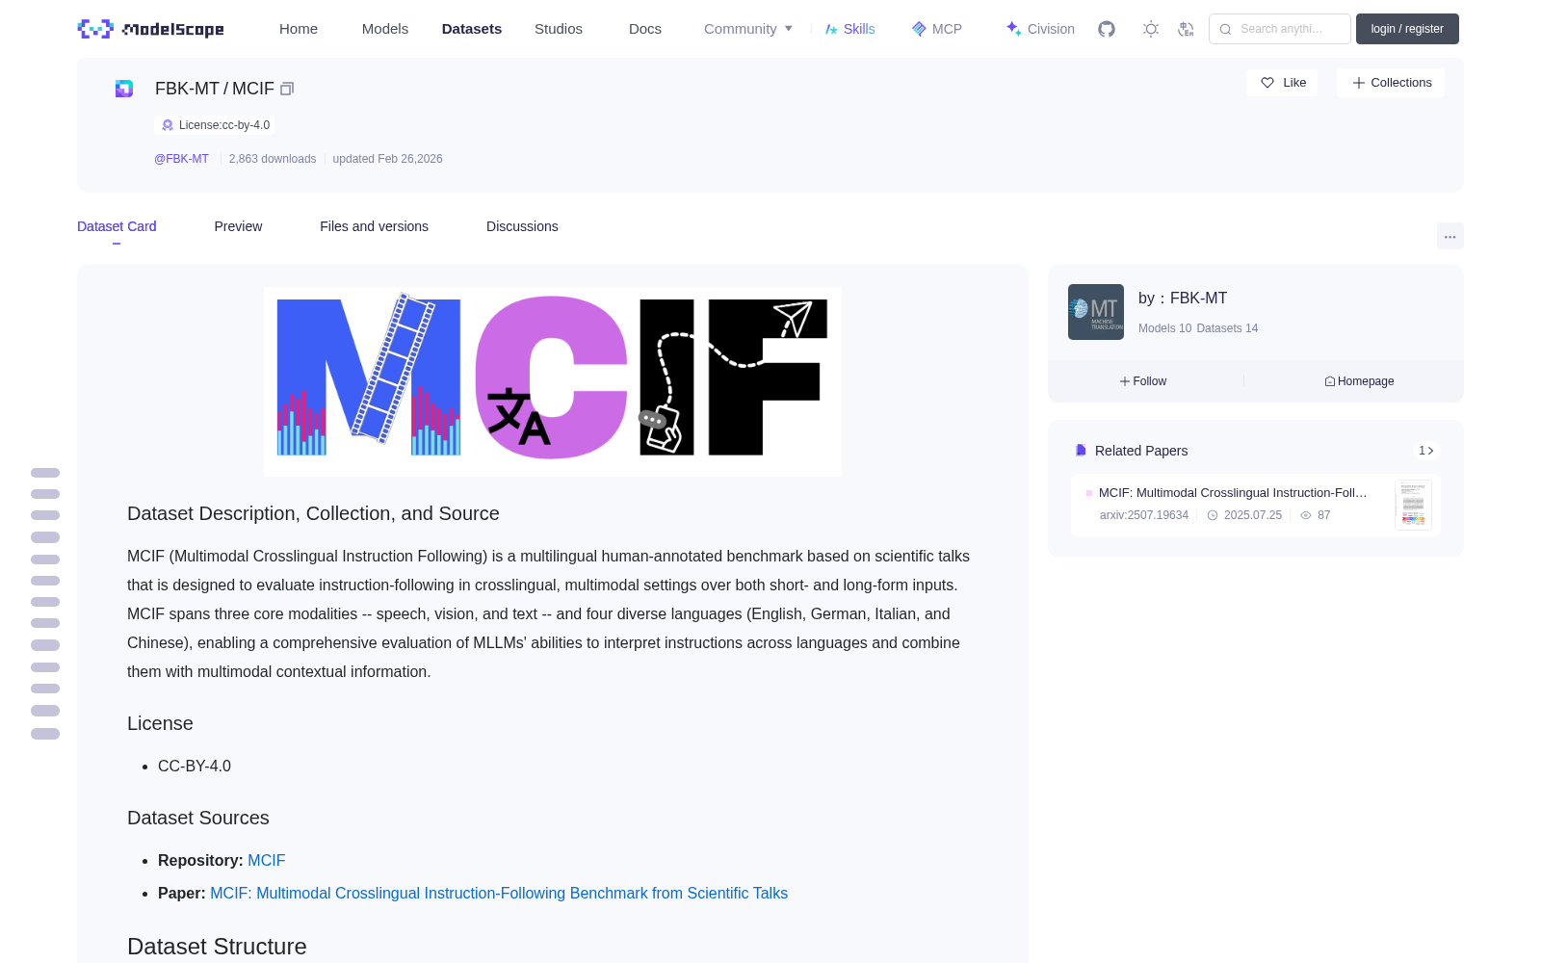The image size is (1541, 963).
Task: Open related paper MCIF: Multimodal Crosslingual Instruction-Foll…
Action: 1233,492
